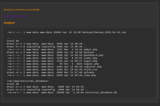Click nocturnal_database.db file name
The image size is (160, 106).
click(101, 92)
